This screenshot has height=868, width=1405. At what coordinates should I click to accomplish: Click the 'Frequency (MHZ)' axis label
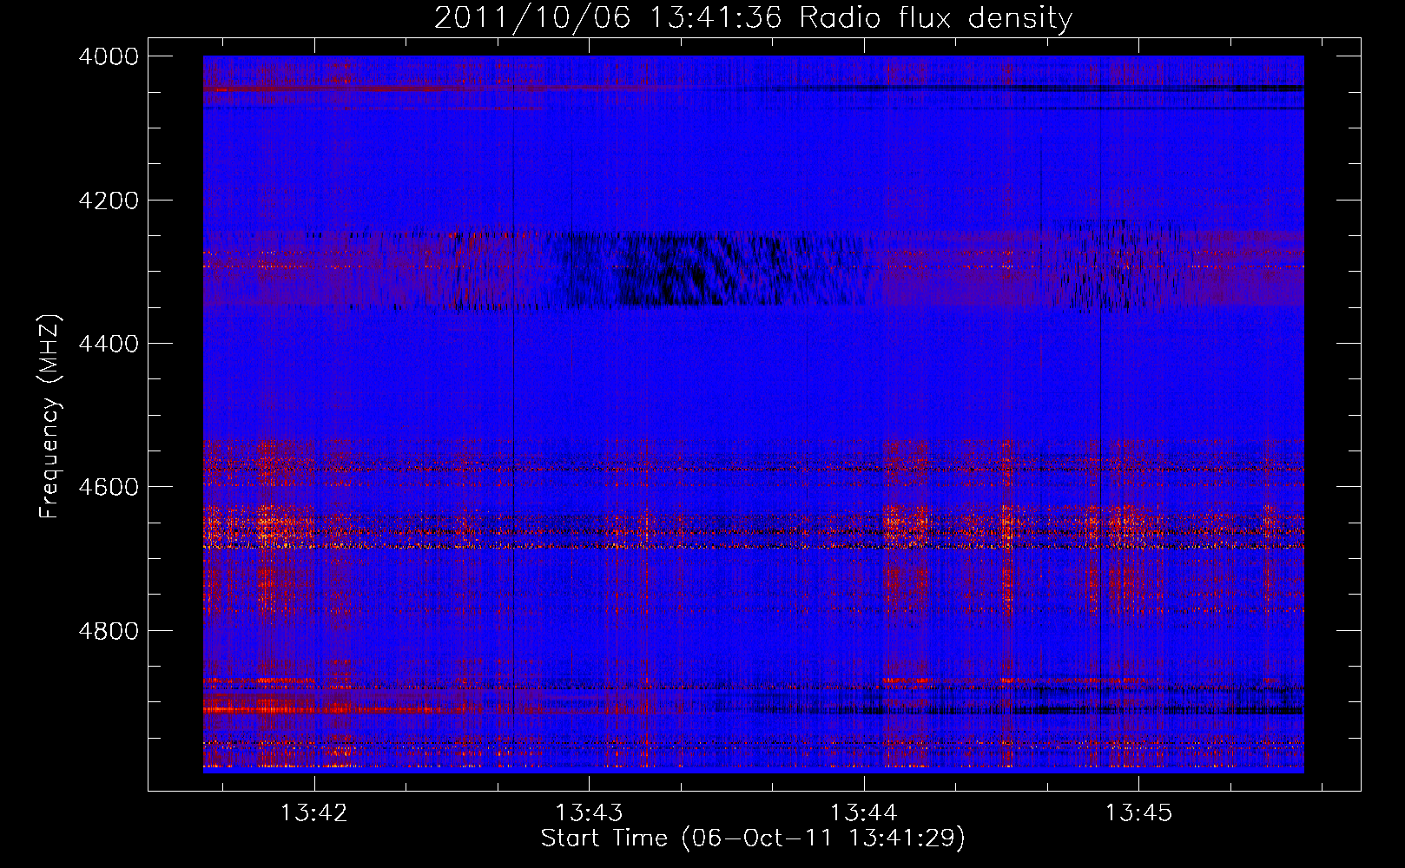coord(49,417)
